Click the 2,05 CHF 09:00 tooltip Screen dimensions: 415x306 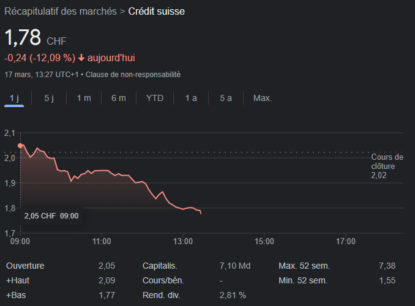click(51, 215)
